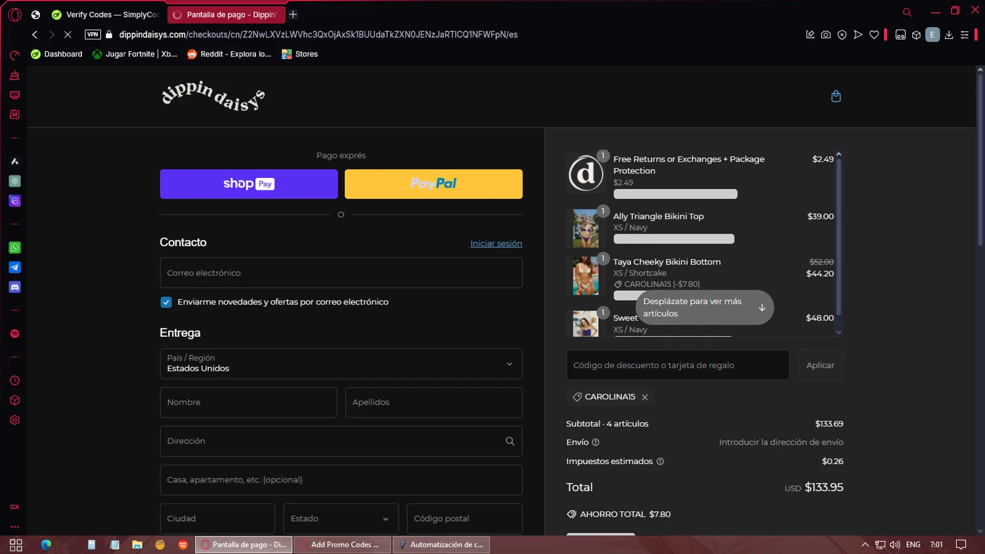Focus the Correo electrónico field
The height and width of the screenshot is (554, 985).
tap(341, 273)
